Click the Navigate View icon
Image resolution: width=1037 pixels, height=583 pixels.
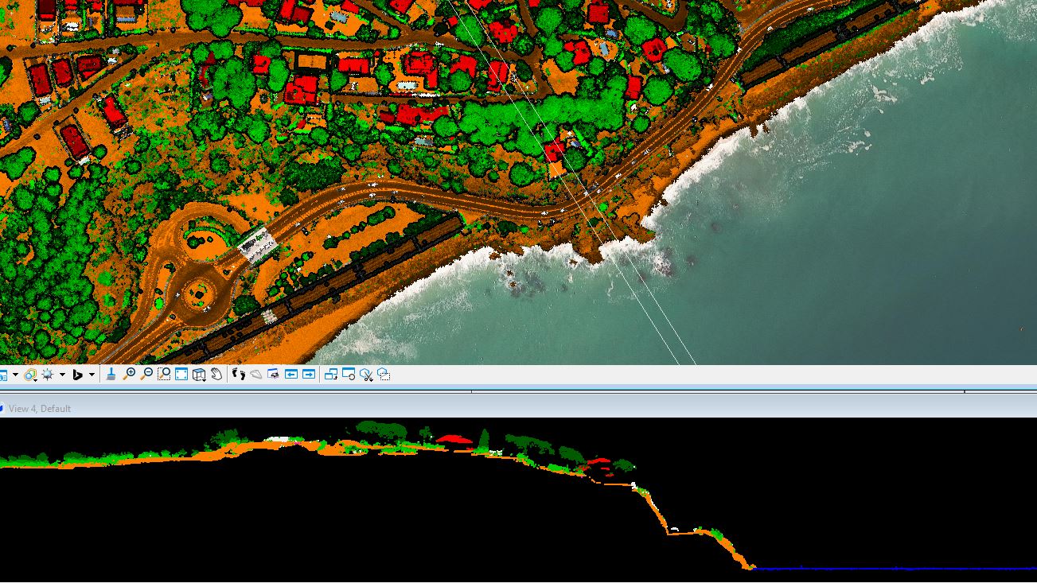coord(255,375)
